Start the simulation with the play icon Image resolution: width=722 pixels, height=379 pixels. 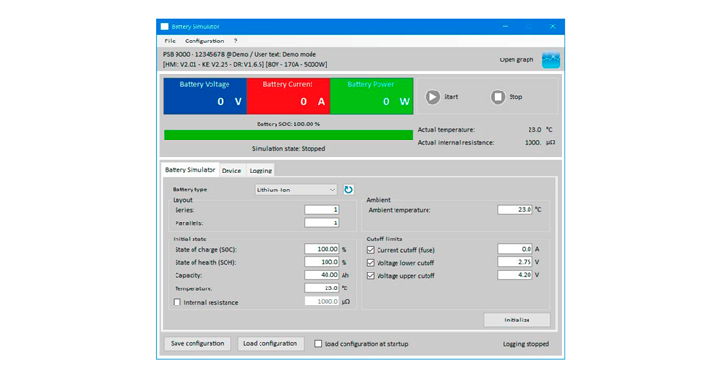[432, 97]
